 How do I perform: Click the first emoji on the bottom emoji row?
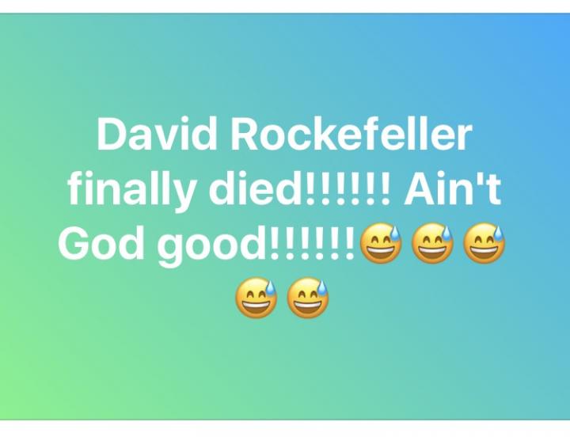(256, 298)
